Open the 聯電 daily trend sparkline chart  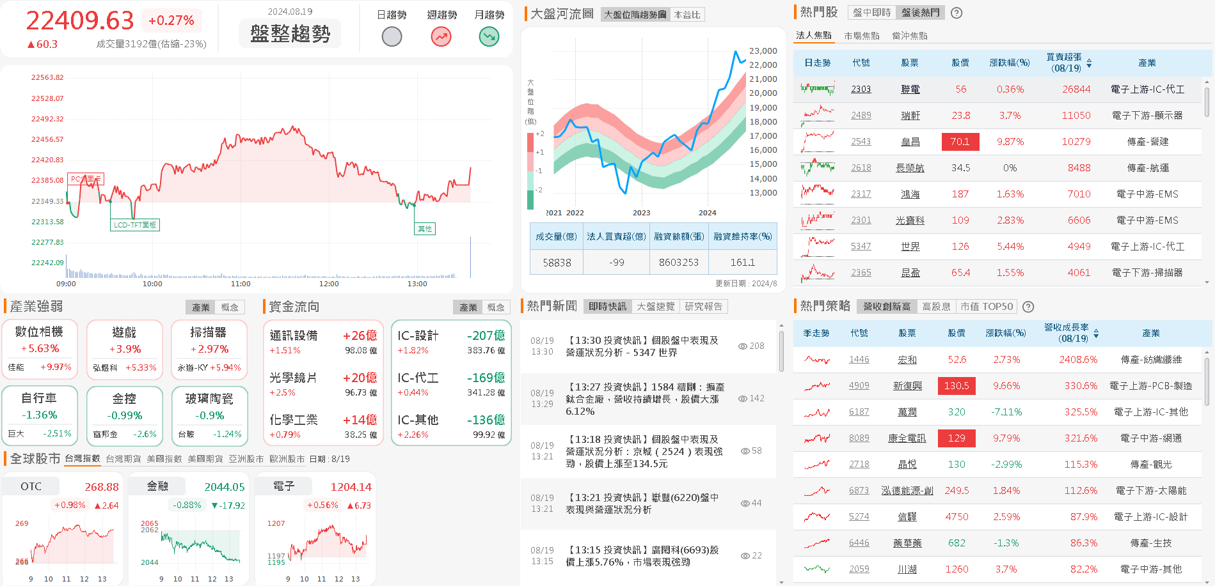click(x=817, y=89)
